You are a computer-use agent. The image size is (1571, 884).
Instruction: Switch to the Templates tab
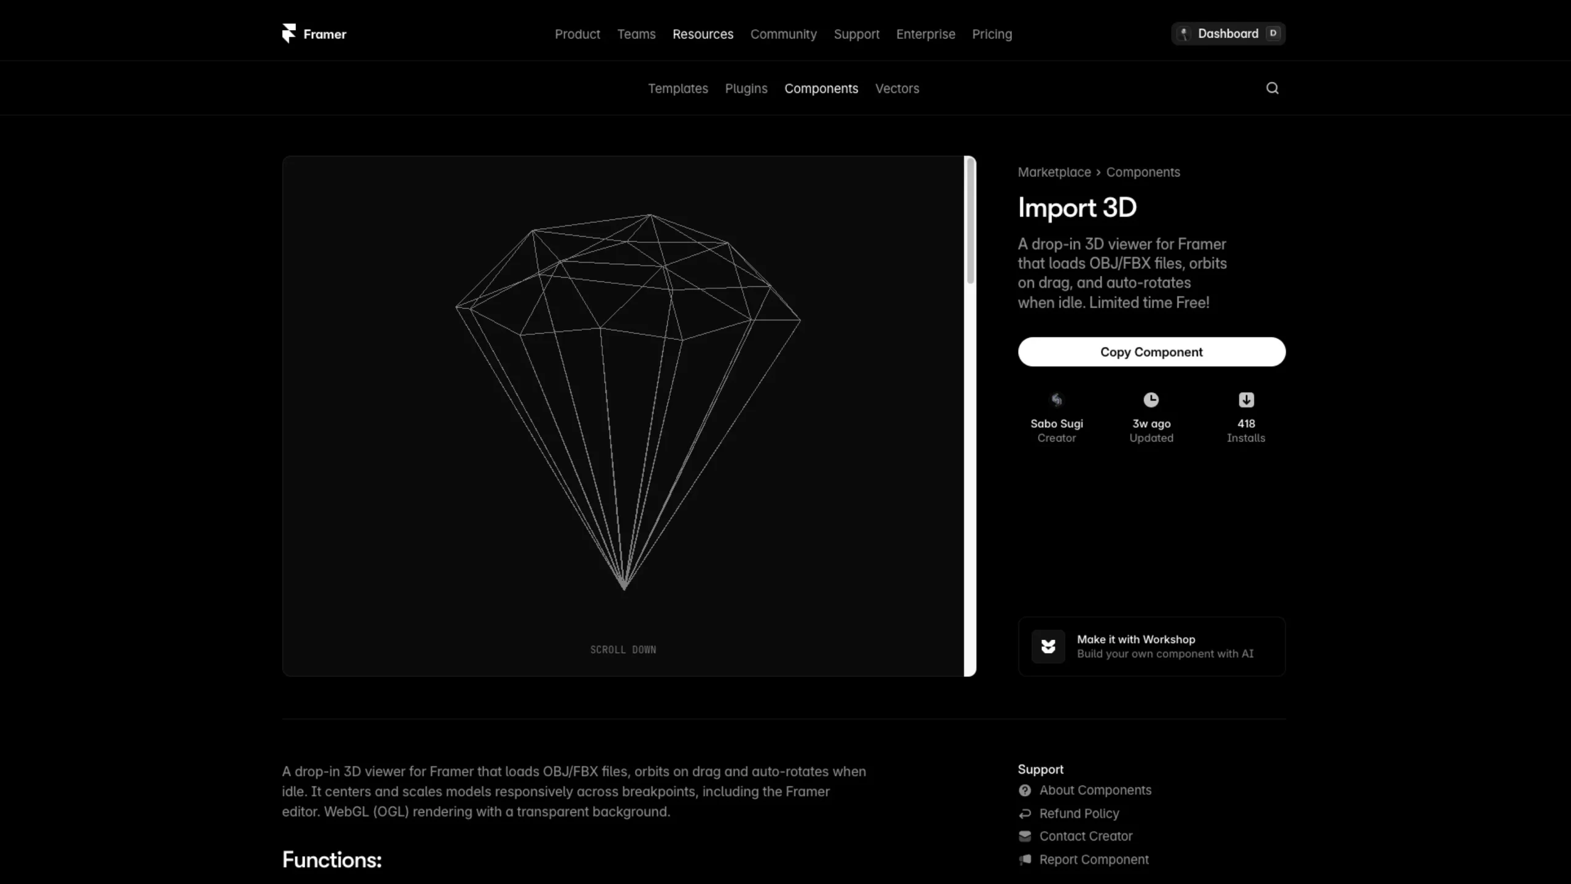pos(677,88)
